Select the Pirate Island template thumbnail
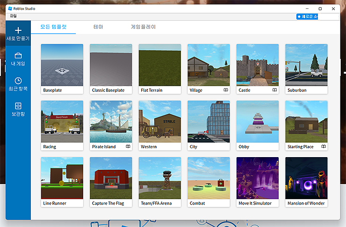 (x=111, y=121)
